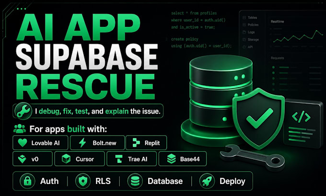This screenshot has width=326, height=196.
Task: Click the wrench icon beside the debug tagline
Action: (23, 111)
